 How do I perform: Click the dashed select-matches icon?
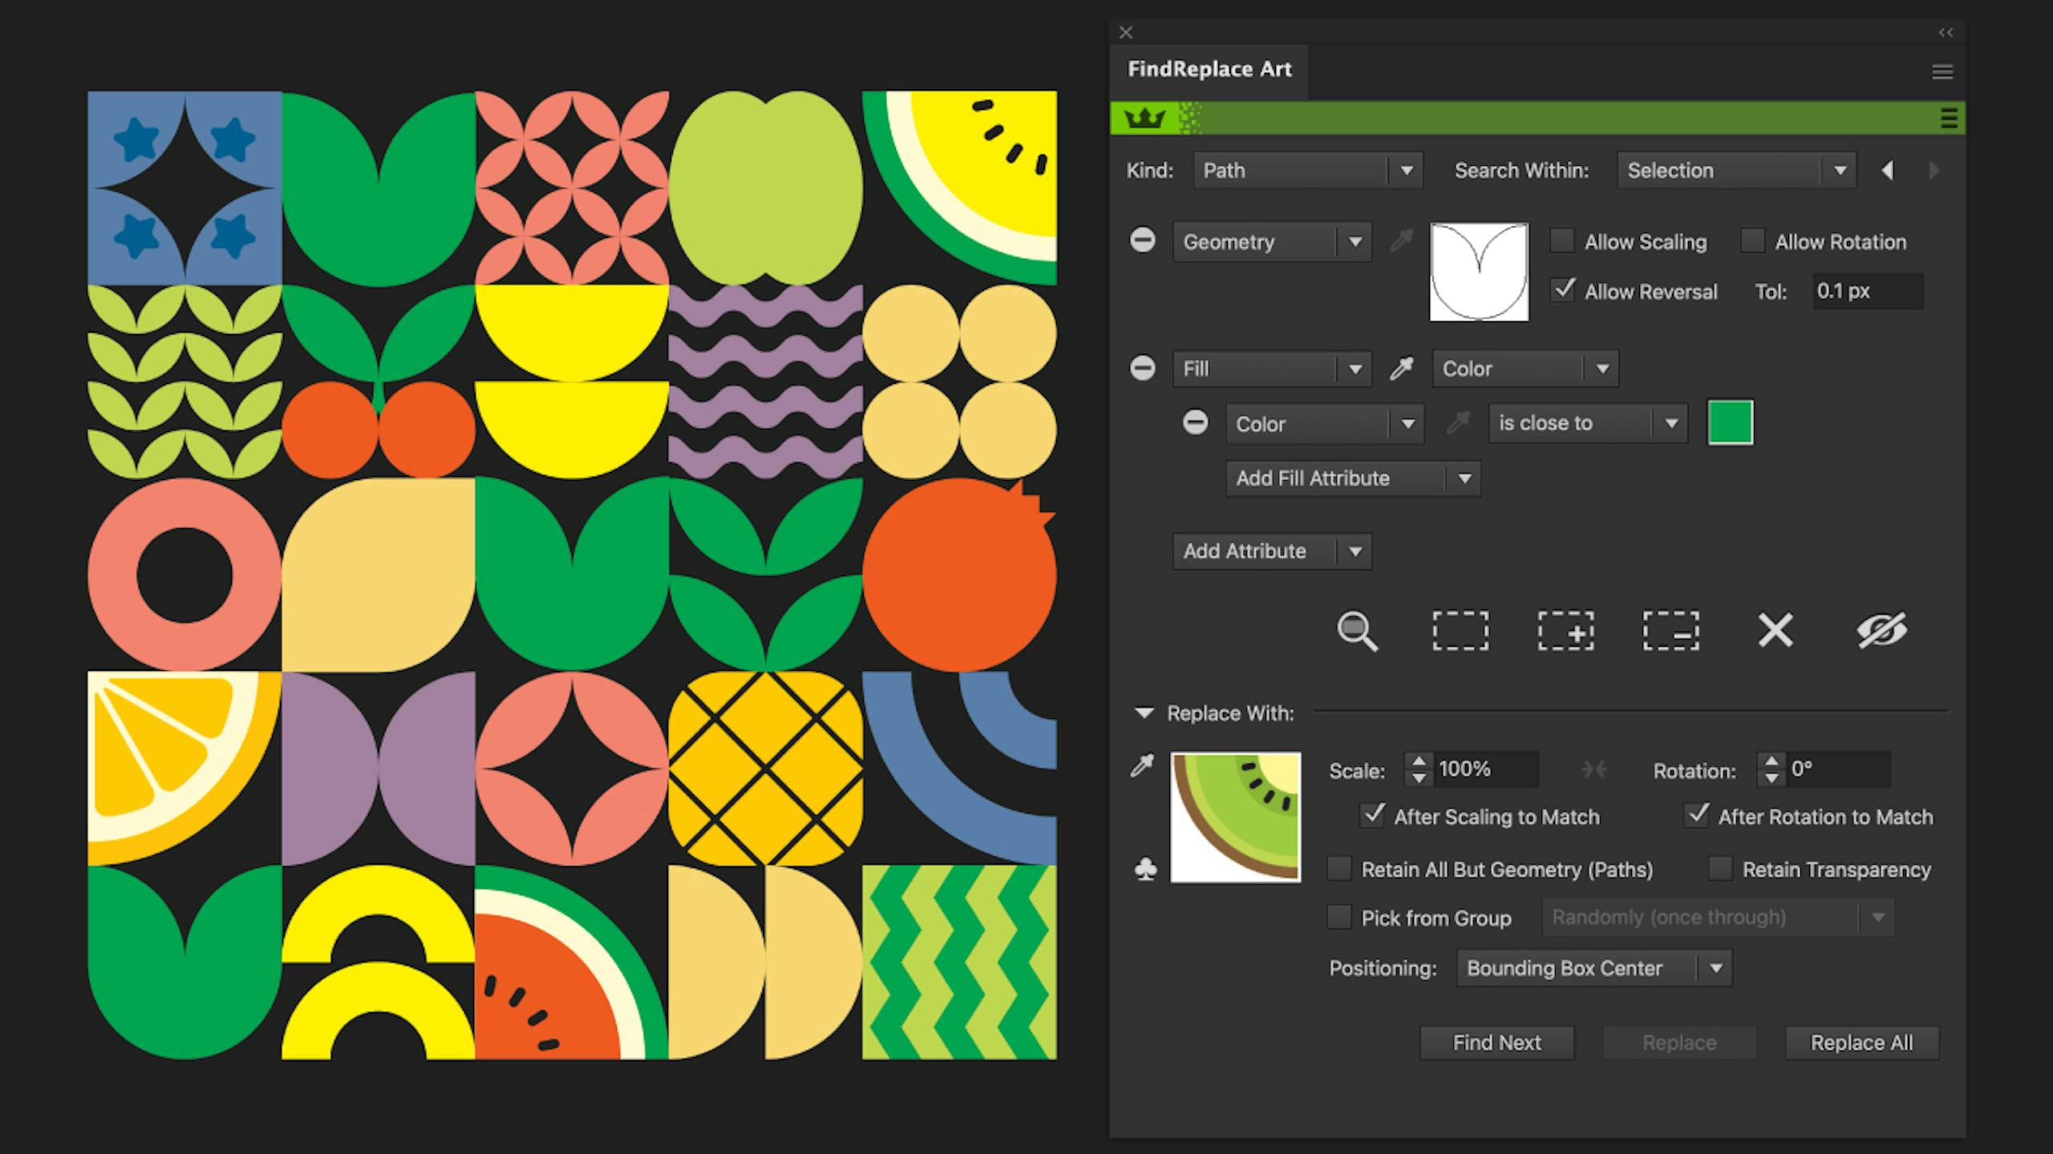pyautogui.click(x=1460, y=631)
